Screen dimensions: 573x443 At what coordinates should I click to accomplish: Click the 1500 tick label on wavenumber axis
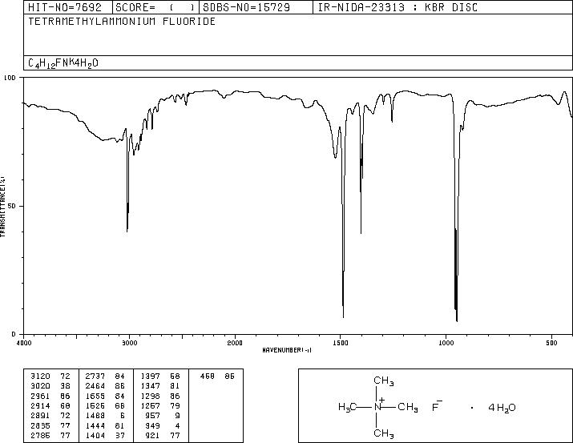click(x=341, y=343)
